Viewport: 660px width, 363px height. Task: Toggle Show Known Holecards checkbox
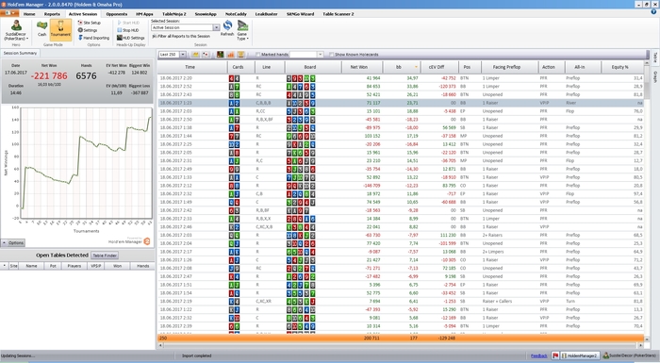pyautogui.click(x=331, y=55)
